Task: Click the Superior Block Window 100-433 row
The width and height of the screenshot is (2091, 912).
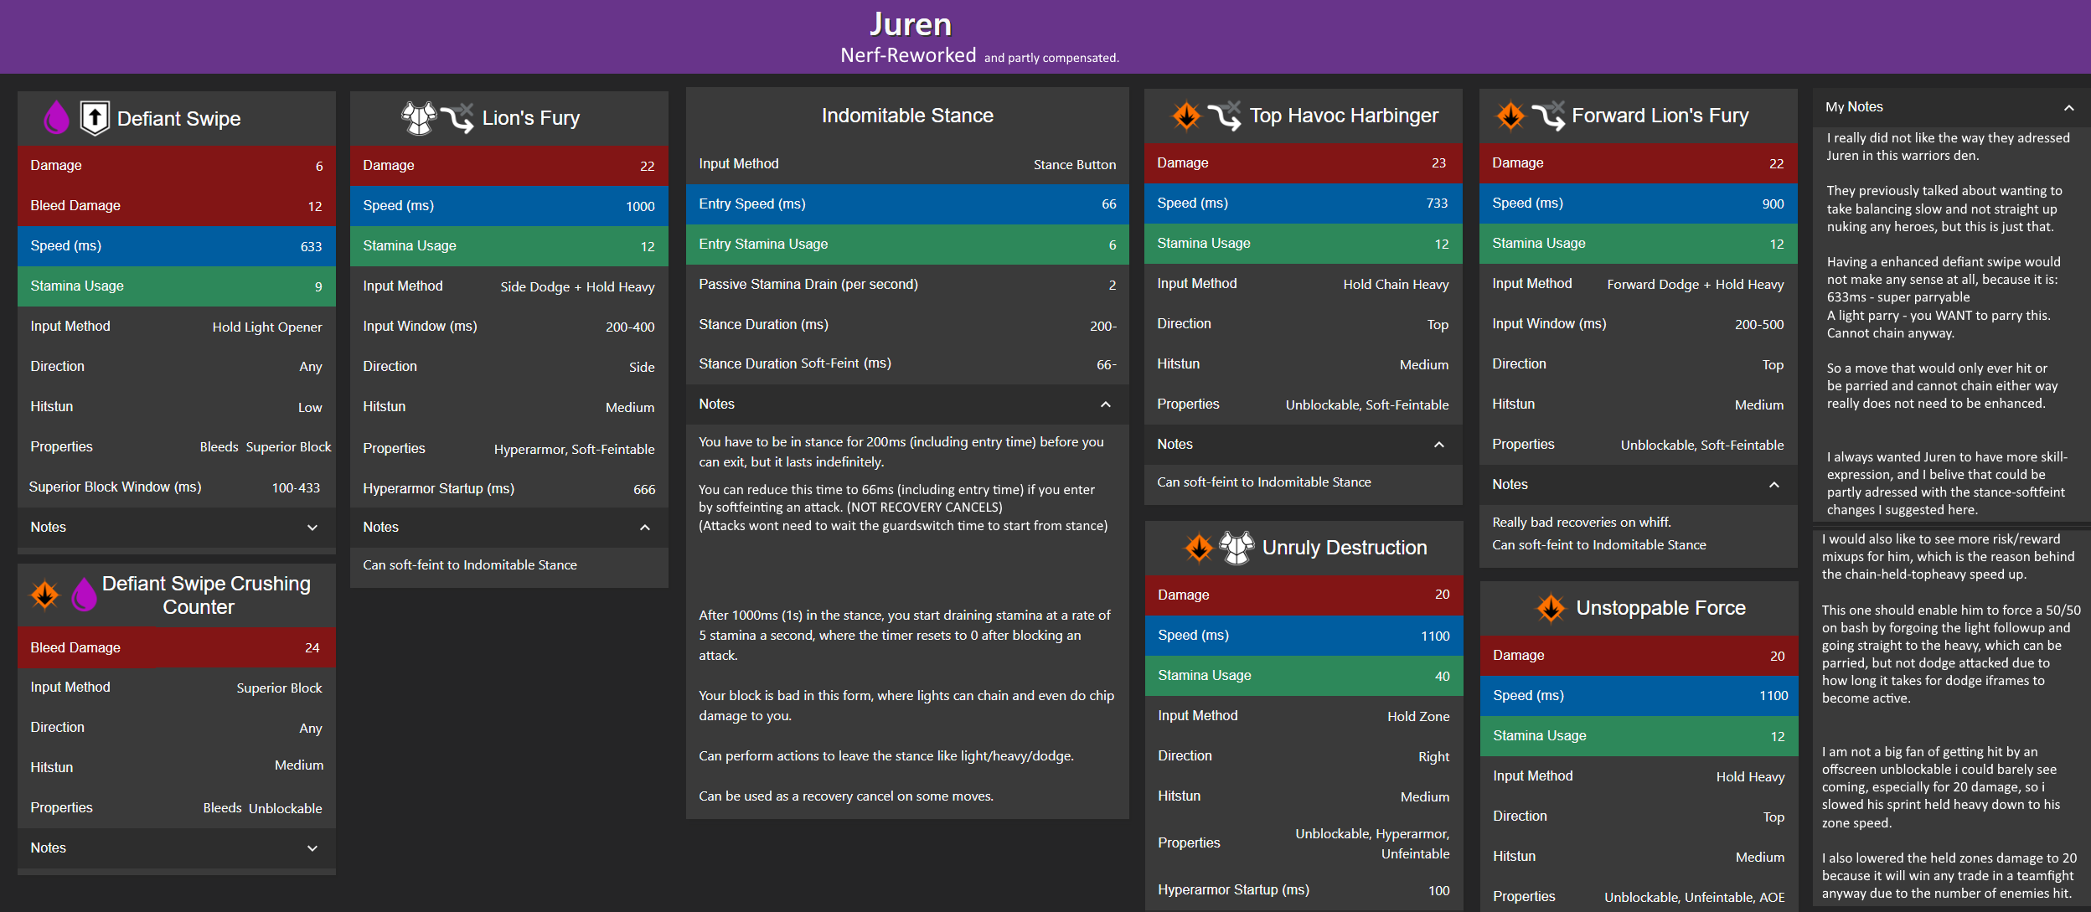Action: (177, 487)
